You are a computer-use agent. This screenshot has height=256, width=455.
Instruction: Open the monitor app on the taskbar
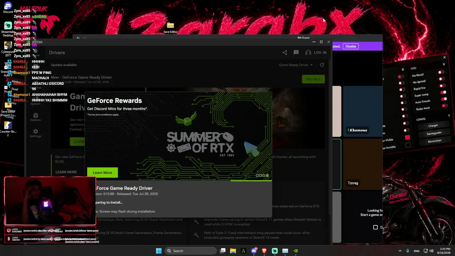pos(285,251)
